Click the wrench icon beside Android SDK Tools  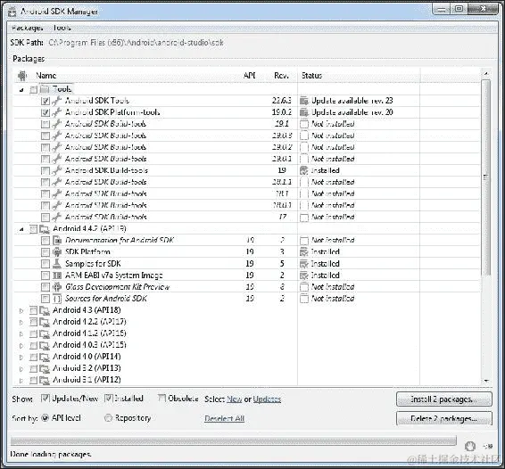[57, 101]
